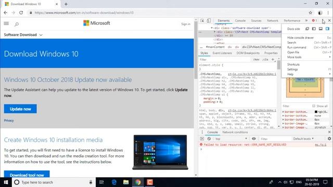Collapse the software-download span div node
The image size is (333, 187).
coord(212,28)
